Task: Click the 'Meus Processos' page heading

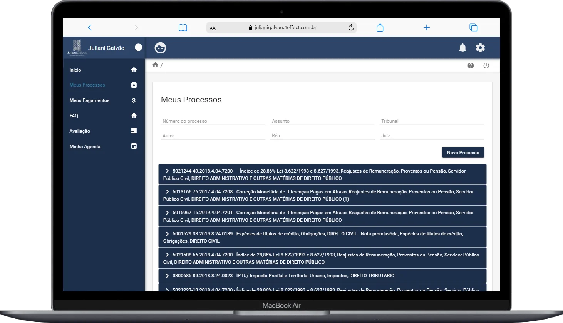Action: pyautogui.click(x=191, y=100)
